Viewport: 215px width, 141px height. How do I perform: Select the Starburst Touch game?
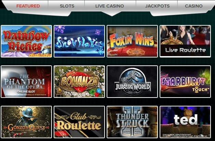point(185,82)
